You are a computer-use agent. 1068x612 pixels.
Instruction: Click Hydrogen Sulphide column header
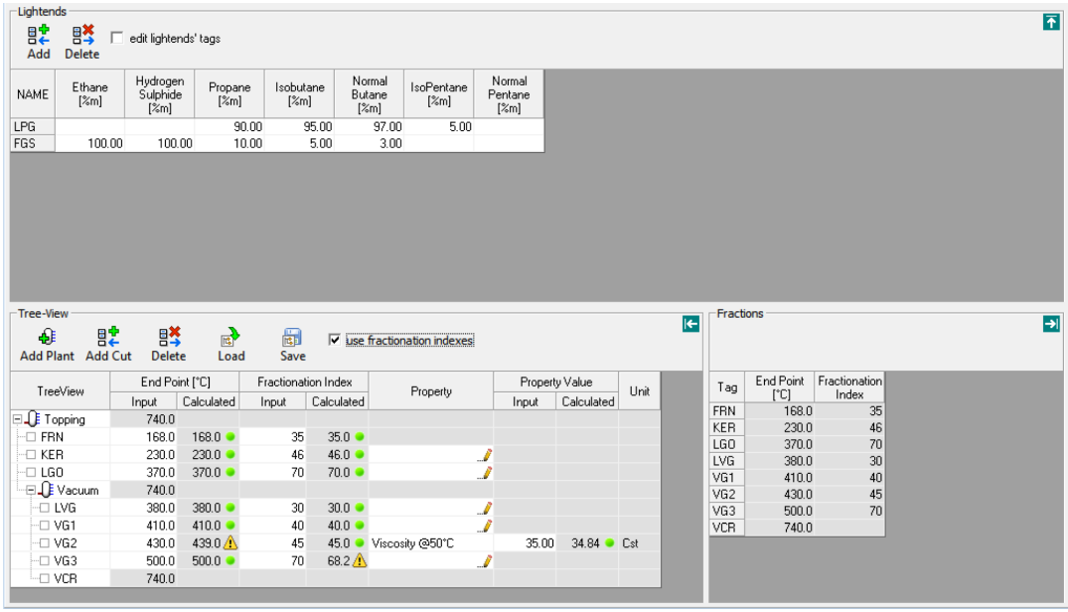click(159, 94)
